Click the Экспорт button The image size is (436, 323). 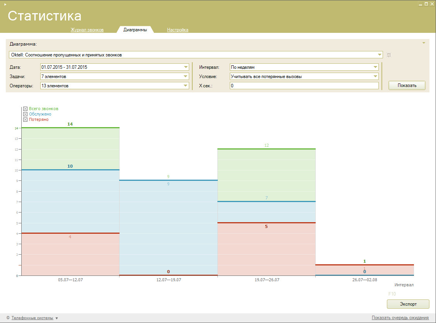(408, 304)
